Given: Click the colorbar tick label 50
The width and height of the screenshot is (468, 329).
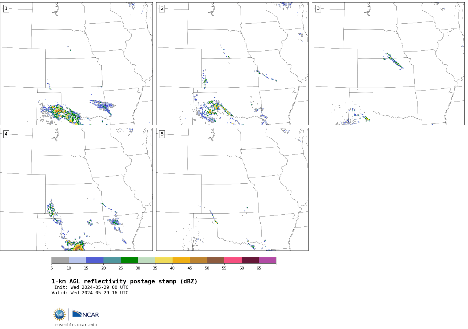Looking at the screenshot, I should point(207,268).
